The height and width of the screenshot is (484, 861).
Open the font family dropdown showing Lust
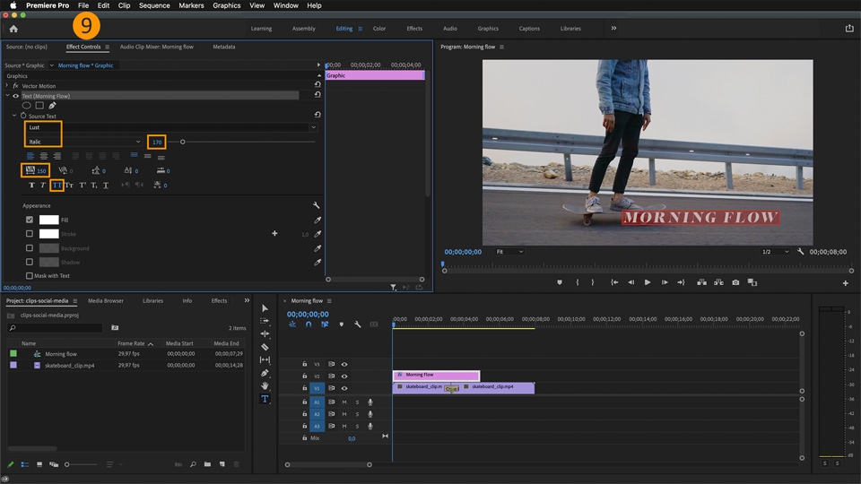pyautogui.click(x=314, y=127)
